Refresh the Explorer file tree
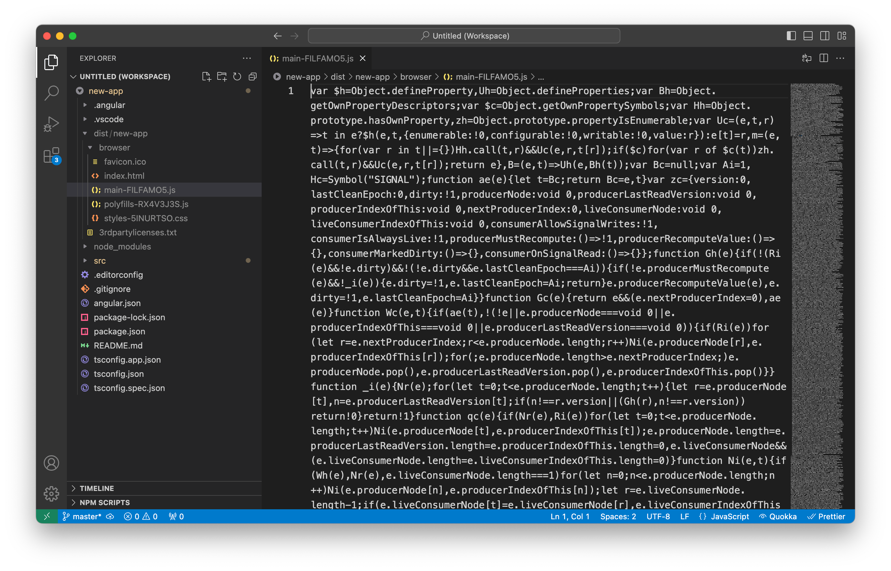Viewport: 891px width, 571px height. coord(237,77)
